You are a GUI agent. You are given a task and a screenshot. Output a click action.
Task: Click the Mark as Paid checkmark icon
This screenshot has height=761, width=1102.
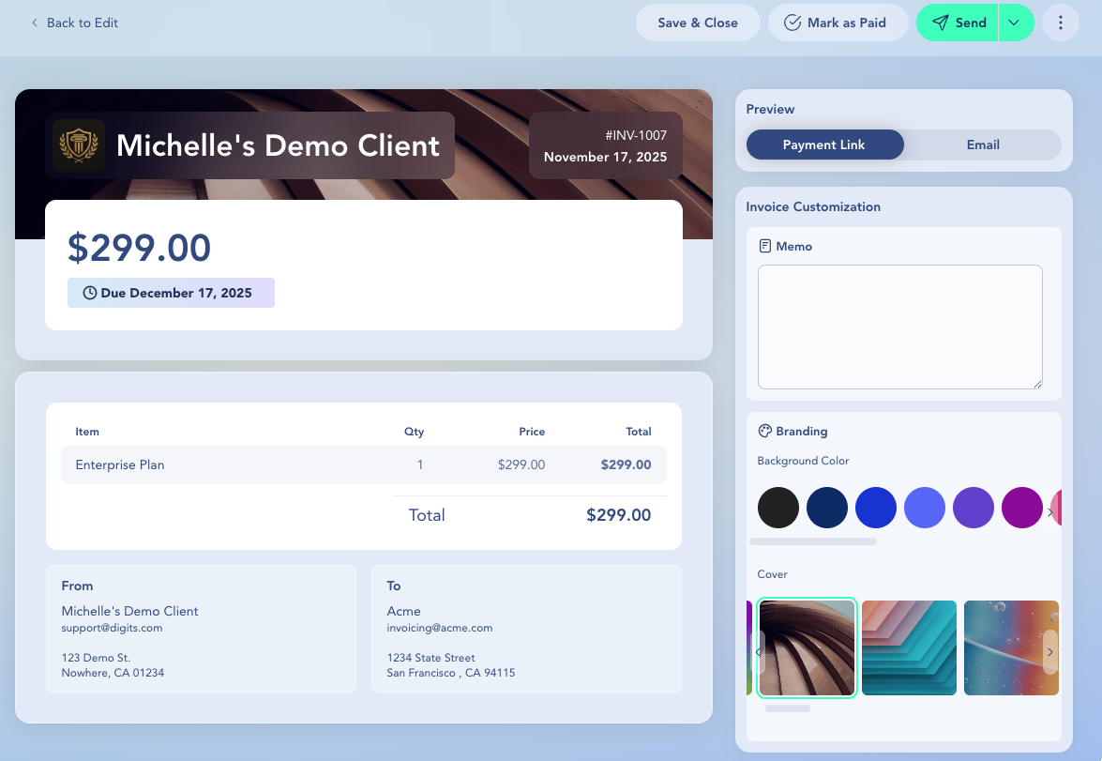coord(793,23)
